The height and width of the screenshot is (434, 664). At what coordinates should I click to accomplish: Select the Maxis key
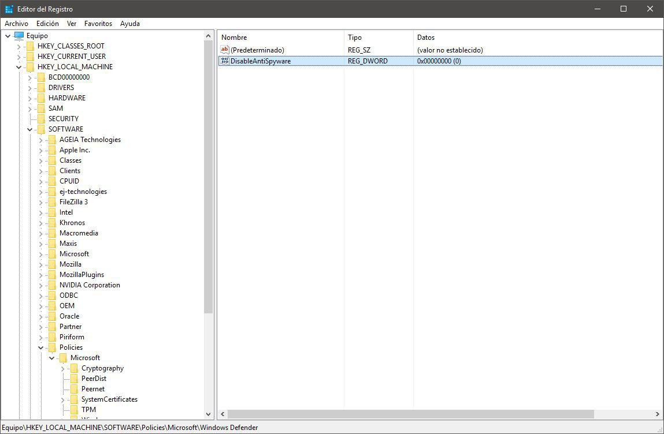tap(68, 243)
